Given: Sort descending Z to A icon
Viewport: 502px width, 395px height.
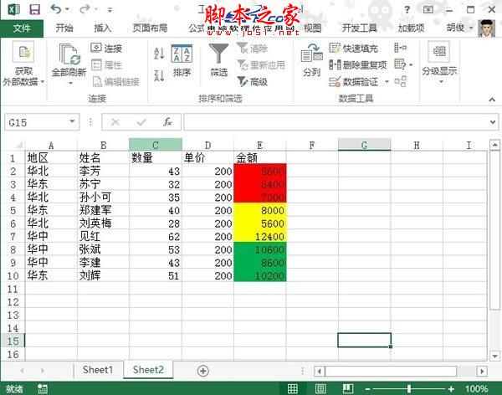Looking at the screenshot, I should 159,75.
